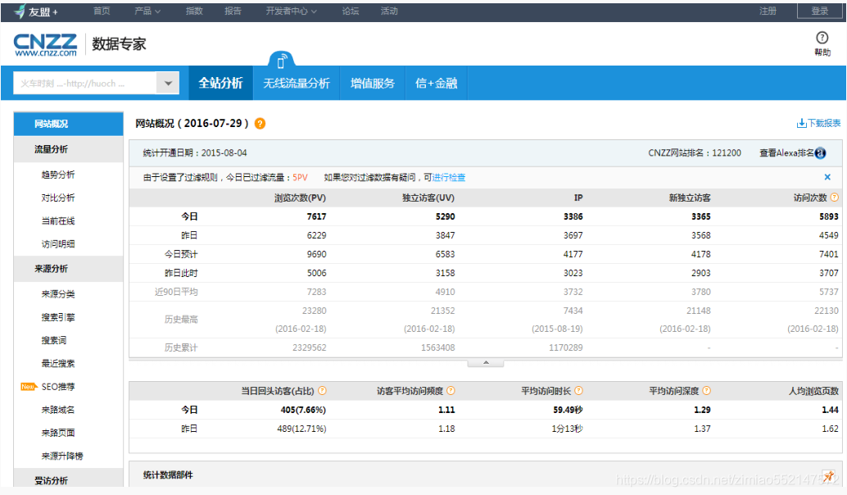The image size is (847, 495).
Task: Open 当前在线 in sidebar
Action: 58,221
